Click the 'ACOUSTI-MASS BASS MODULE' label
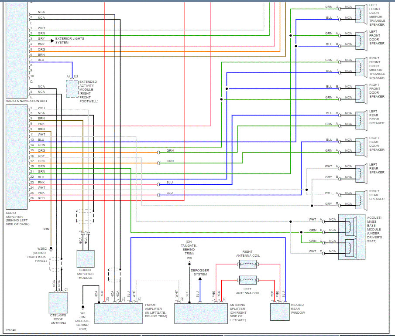This screenshot has height=336, width=395. [x=374, y=224]
